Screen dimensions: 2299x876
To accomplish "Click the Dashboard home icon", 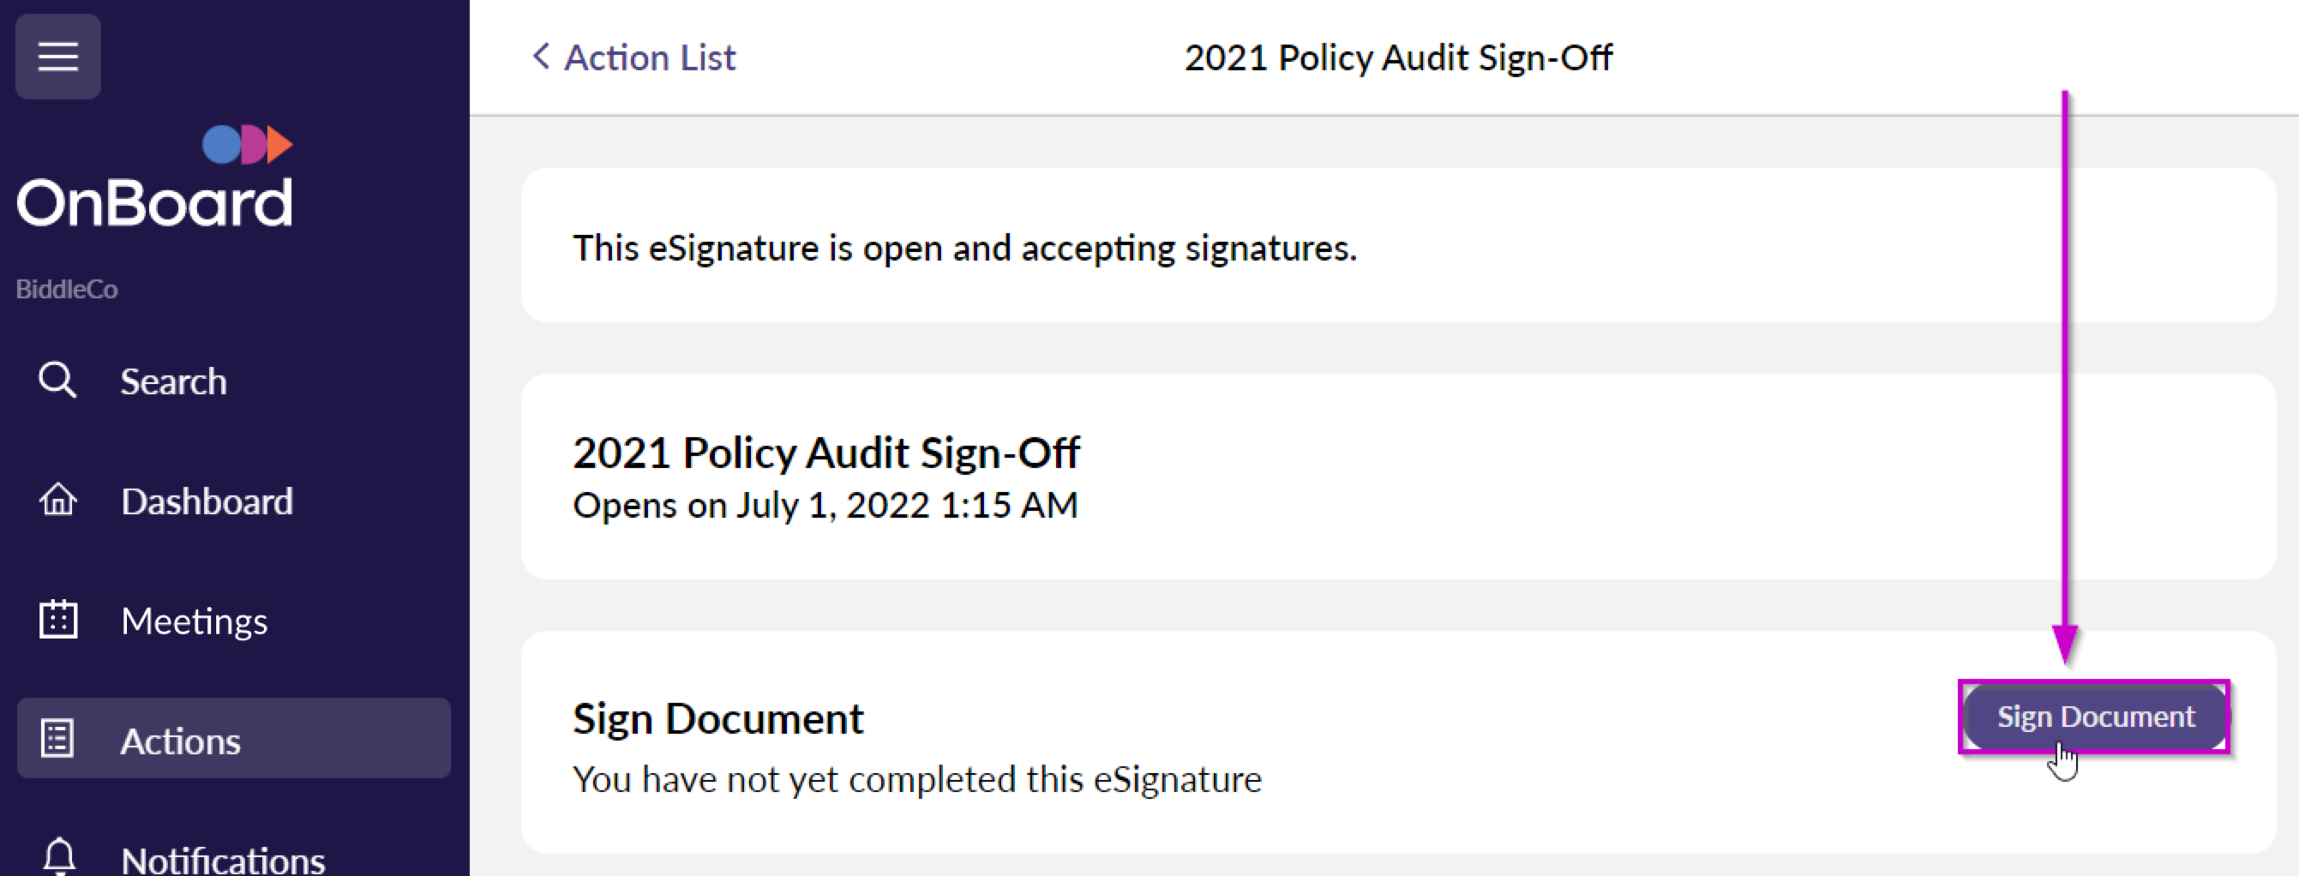I will pyautogui.click(x=58, y=500).
